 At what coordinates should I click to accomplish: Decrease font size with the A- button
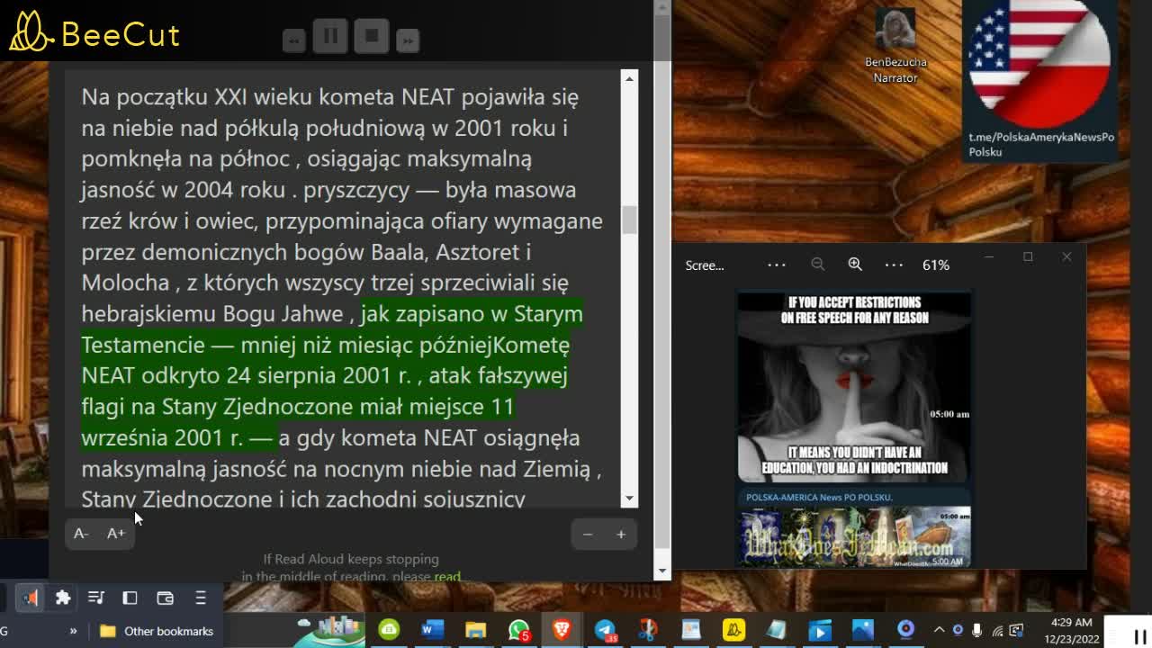point(81,534)
